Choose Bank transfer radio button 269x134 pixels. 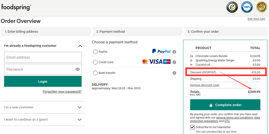[x=95, y=73]
